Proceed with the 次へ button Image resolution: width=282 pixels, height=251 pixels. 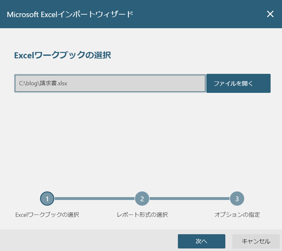coord(201,241)
